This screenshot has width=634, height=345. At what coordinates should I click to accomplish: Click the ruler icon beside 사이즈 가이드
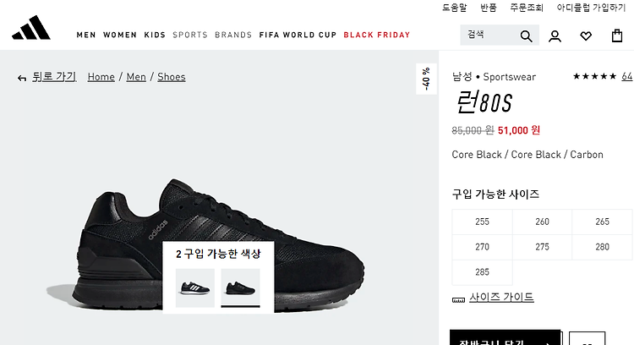pyautogui.click(x=458, y=299)
